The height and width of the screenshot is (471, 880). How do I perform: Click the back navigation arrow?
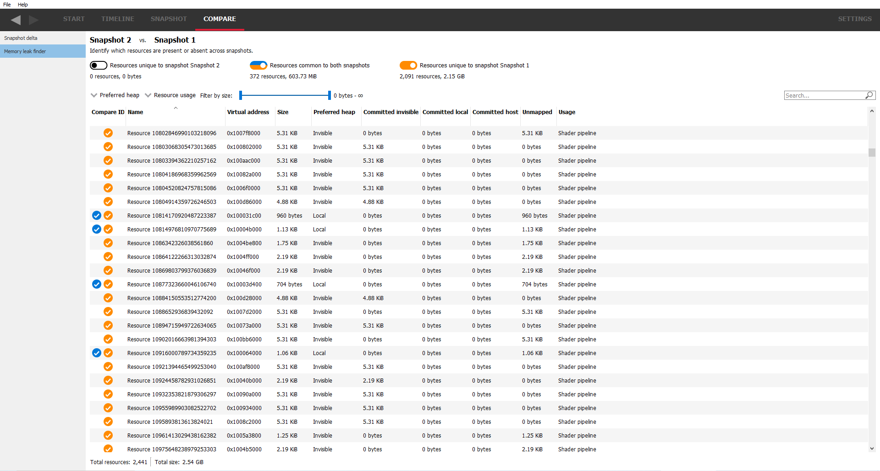(x=16, y=20)
